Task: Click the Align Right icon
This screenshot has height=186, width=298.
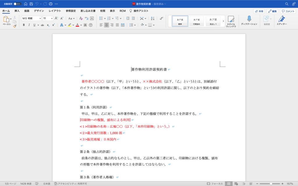Action: (112, 25)
